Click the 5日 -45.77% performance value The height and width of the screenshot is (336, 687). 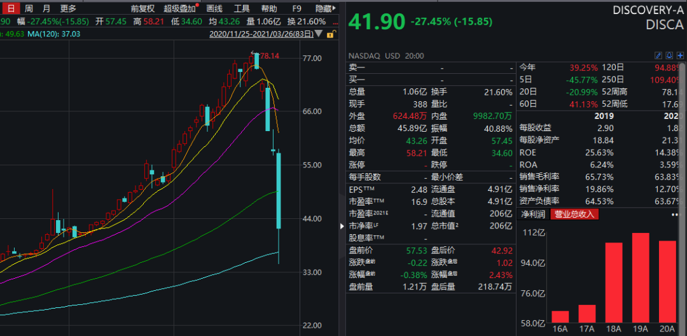(x=582, y=80)
